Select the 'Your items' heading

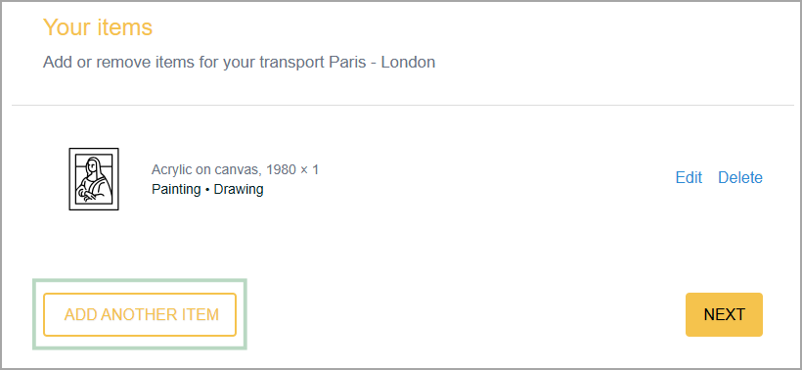tap(98, 27)
